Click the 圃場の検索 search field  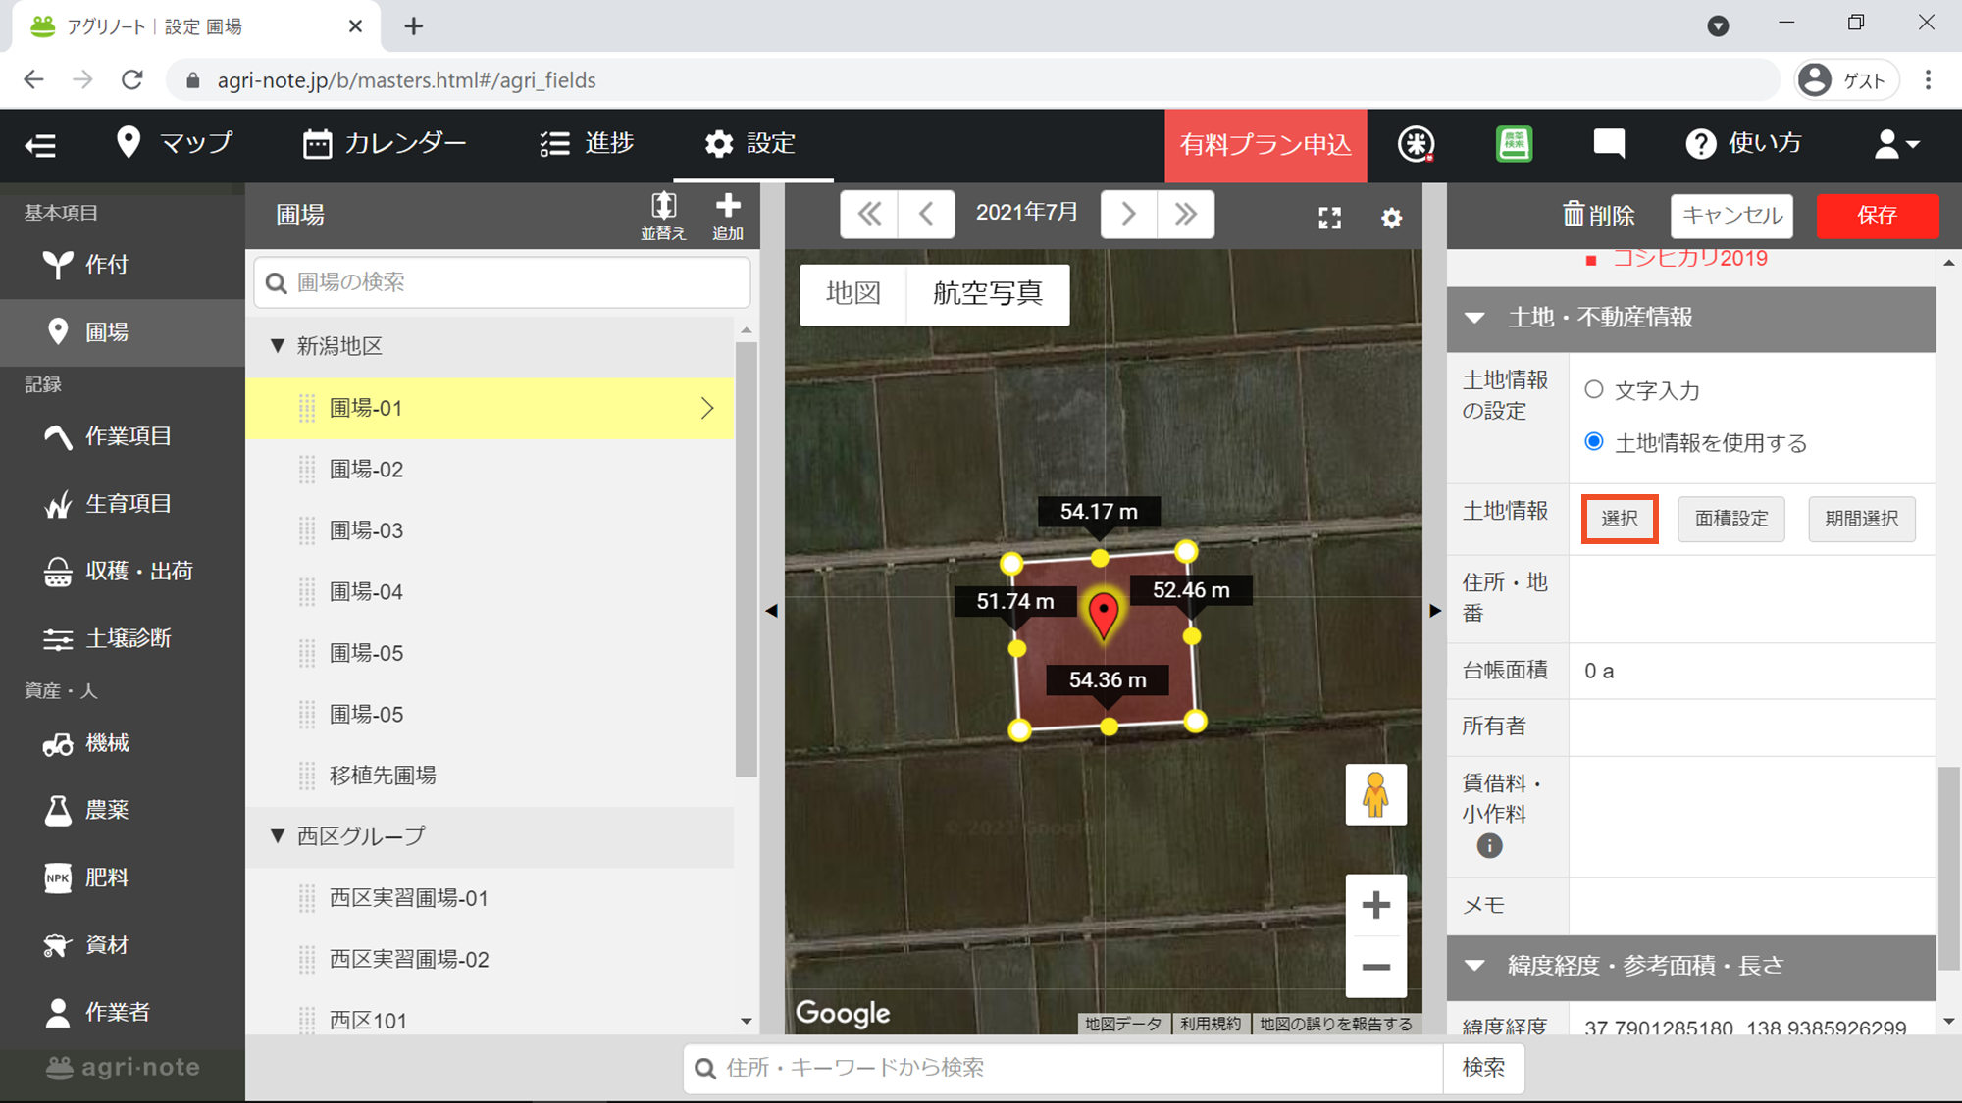click(x=502, y=282)
